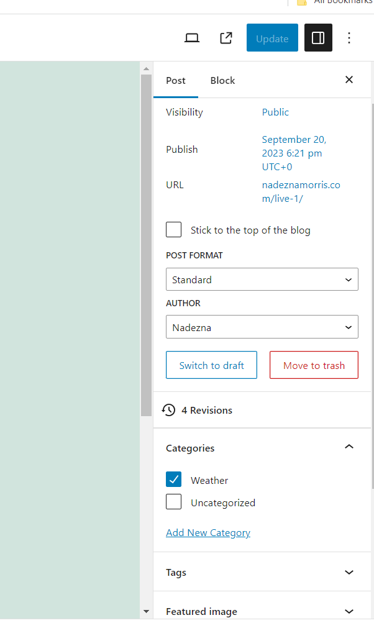Click the laptop preview icon
The width and height of the screenshot is (374, 623).
click(192, 39)
